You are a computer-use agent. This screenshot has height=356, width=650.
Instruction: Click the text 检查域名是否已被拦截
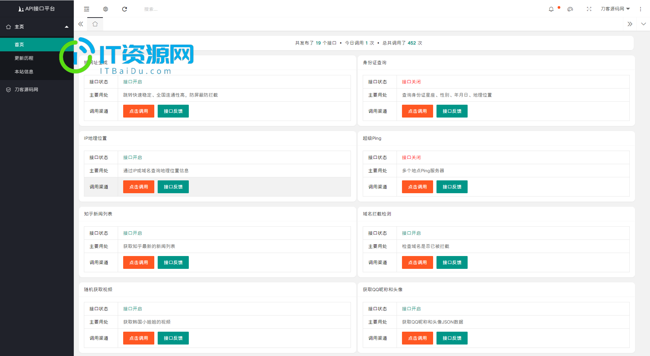426,246
